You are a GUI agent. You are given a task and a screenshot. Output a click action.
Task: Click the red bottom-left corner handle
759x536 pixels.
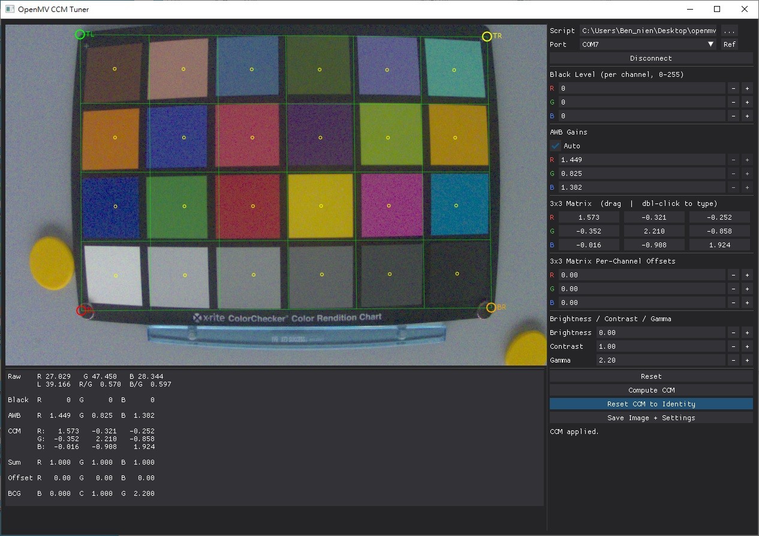pos(82,310)
